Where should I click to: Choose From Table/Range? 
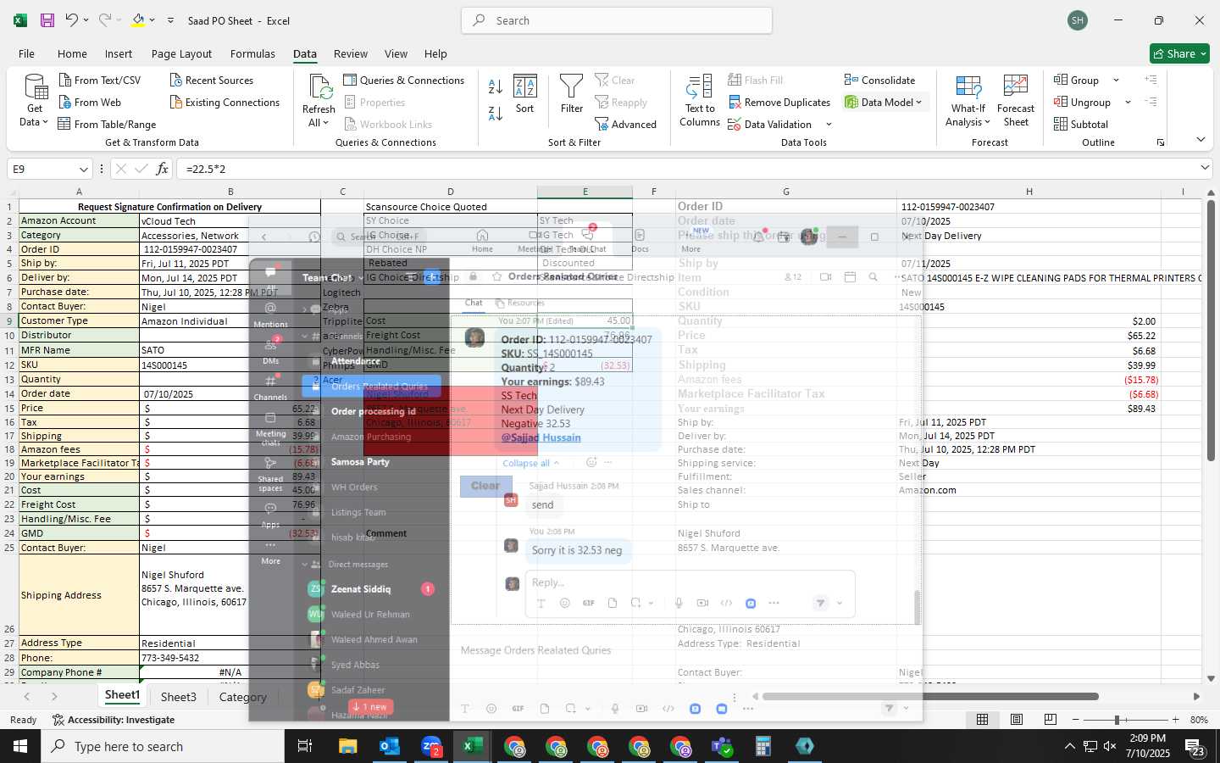[107, 125]
